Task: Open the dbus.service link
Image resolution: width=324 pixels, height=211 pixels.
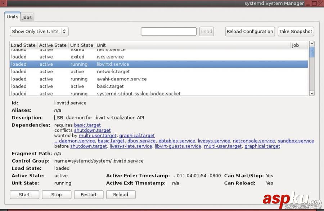Action: (x=141, y=141)
